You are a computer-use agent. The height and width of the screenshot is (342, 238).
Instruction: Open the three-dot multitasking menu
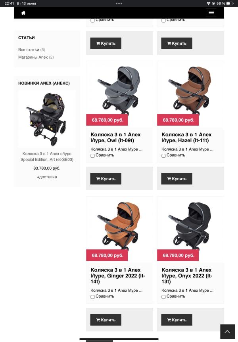pos(119,4)
